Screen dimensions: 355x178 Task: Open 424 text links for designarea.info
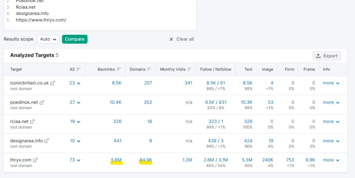coord(248,141)
